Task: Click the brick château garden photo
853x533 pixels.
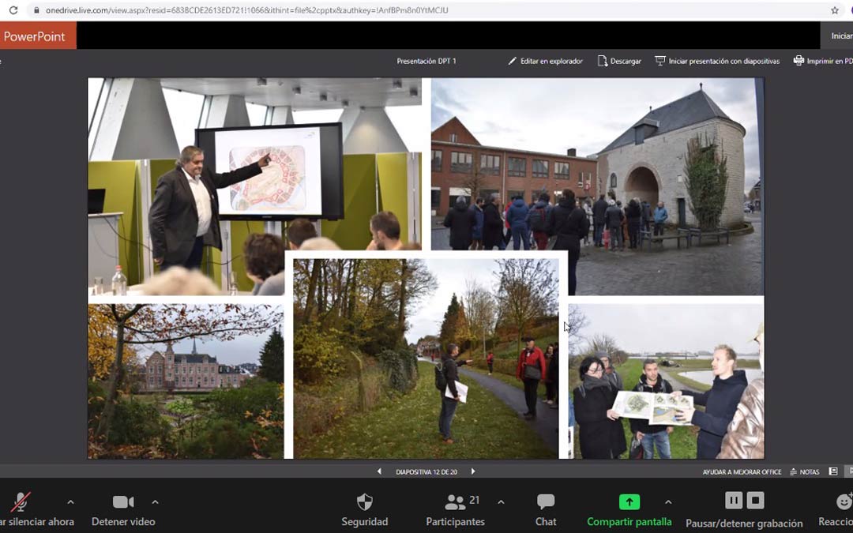Action: pos(186,381)
